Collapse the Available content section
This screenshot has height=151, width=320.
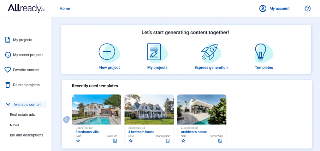point(25,104)
